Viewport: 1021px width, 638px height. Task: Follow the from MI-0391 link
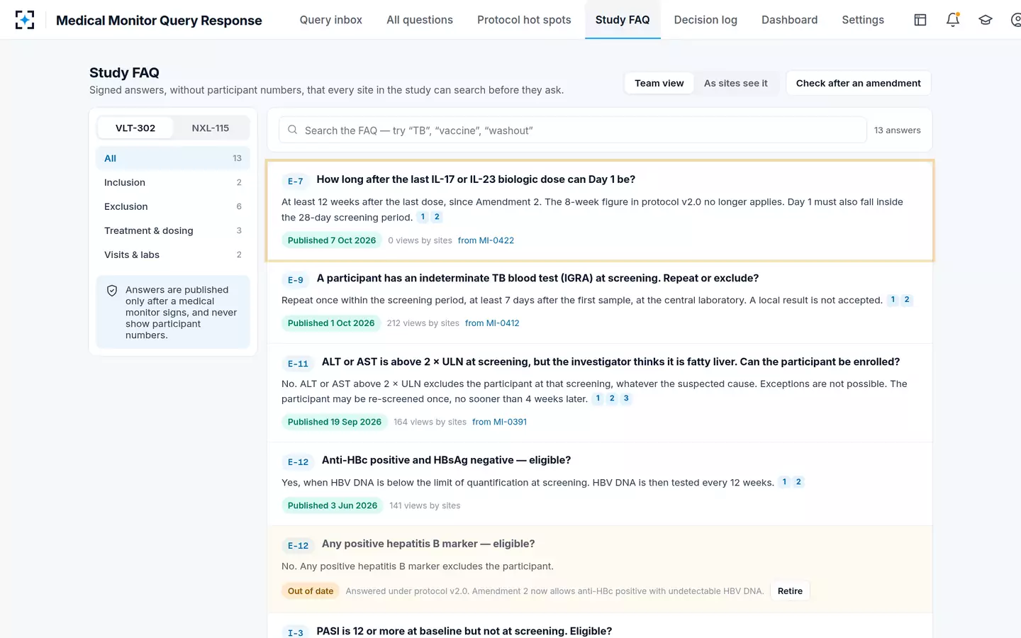pos(499,422)
